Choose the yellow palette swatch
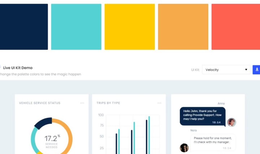The width and height of the screenshot is (260, 154). pyautogui.click(x=130, y=27)
